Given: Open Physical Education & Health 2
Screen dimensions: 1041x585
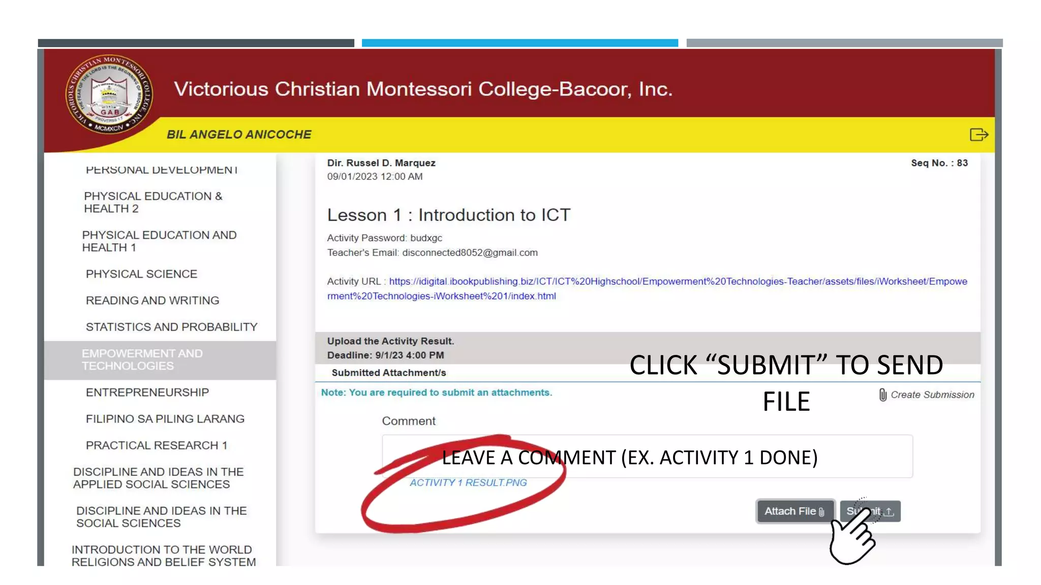Looking at the screenshot, I should click(153, 202).
